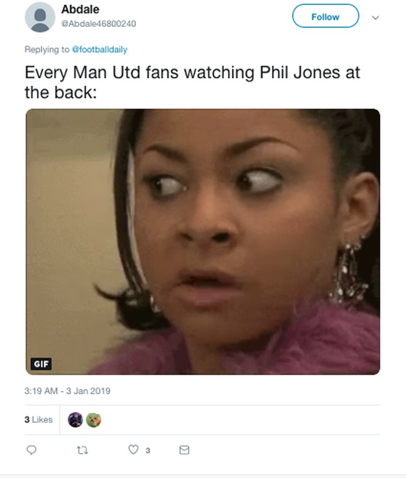
Task: Like the tweet with the heart icon
Action: (x=133, y=449)
